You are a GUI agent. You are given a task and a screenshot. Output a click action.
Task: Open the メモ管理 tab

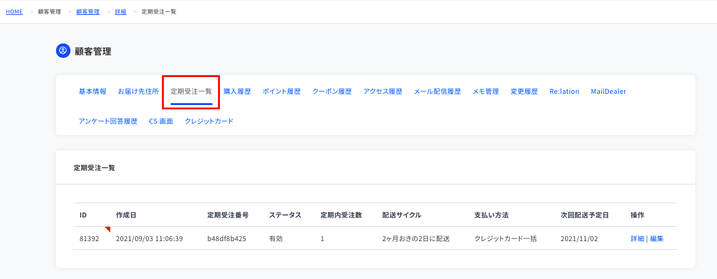(x=486, y=91)
